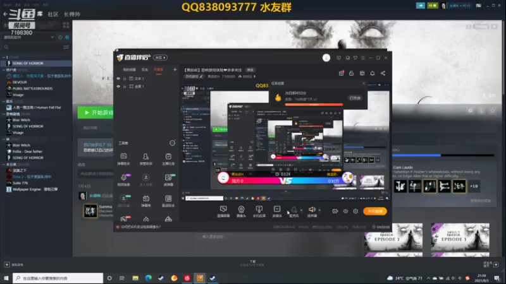Click the lock icon in stream toolbar
This screenshot has height=284, width=506.
(x=352, y=73)
